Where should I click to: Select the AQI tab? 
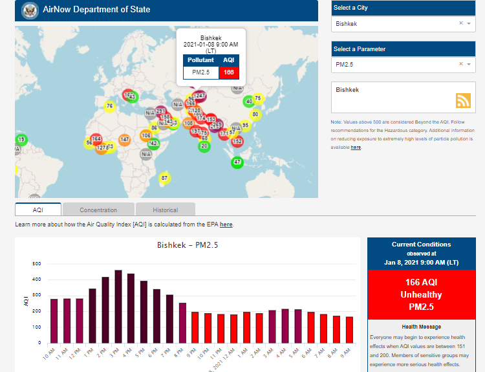38,210
